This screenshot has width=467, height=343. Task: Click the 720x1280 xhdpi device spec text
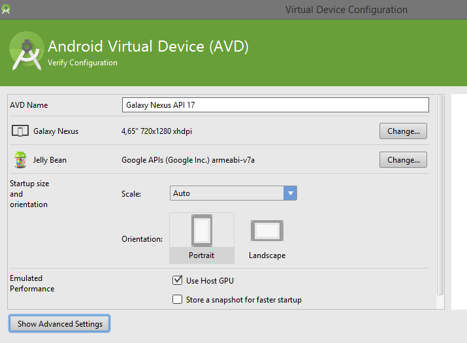(x=157, y=131)
